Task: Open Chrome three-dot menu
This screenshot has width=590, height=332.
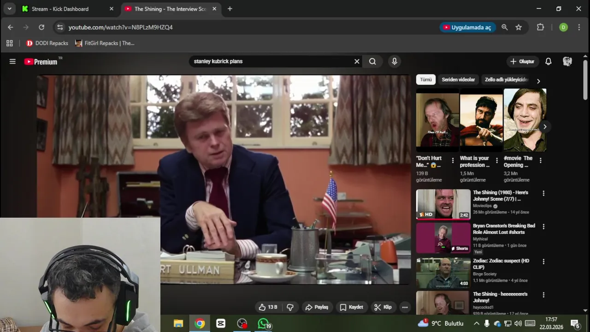Action: 579,27
